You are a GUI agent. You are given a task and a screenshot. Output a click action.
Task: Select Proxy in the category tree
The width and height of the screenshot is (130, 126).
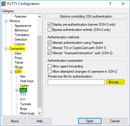point(18,58)
